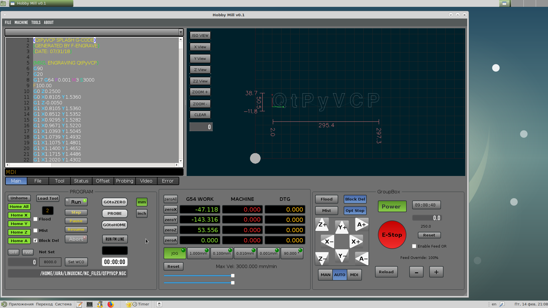Zoom out the preview with ZOOM -
The height and width of the screenshot is (308, 548).
(x=200, y=104)
